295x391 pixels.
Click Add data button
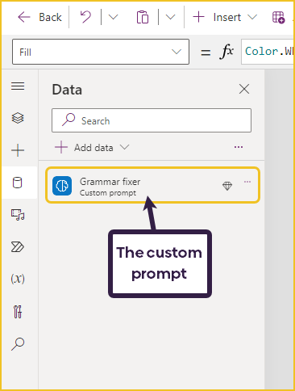pos(92,147)
